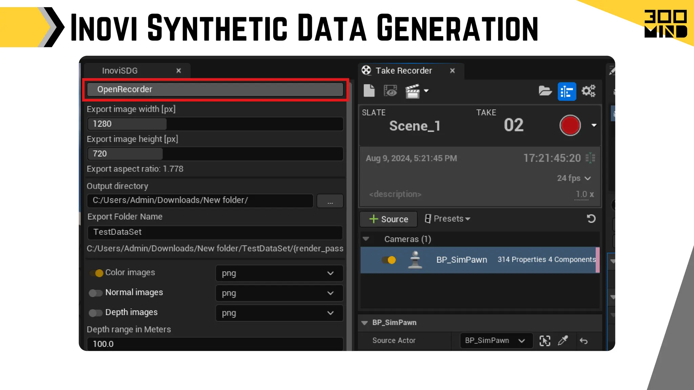Viewport: 694px width, 390px height.
Task: Open the 24 fps frame rate dropdown
Action: tap(574, 178)
